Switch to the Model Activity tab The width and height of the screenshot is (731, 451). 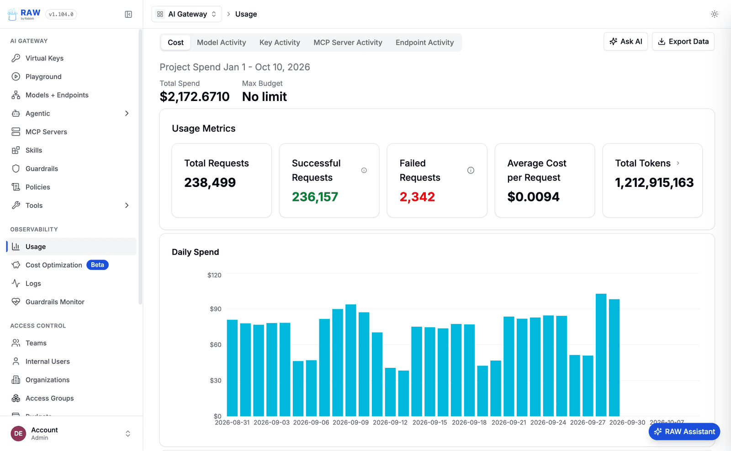click(x=222, y=42)
